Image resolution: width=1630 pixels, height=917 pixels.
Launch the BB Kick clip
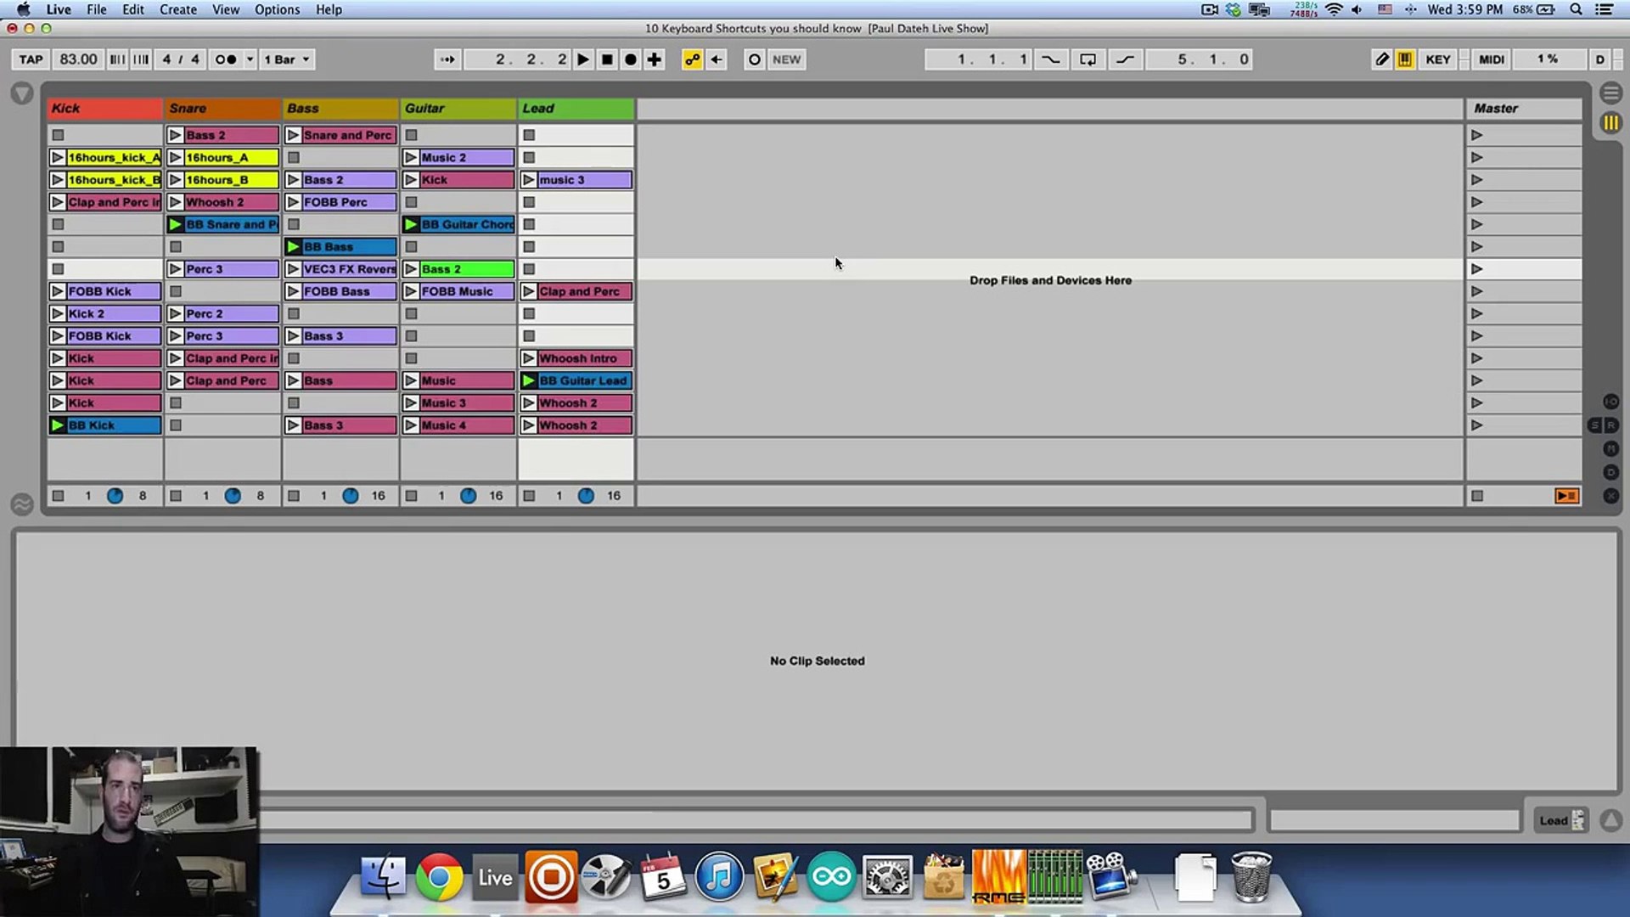[58, 425]
